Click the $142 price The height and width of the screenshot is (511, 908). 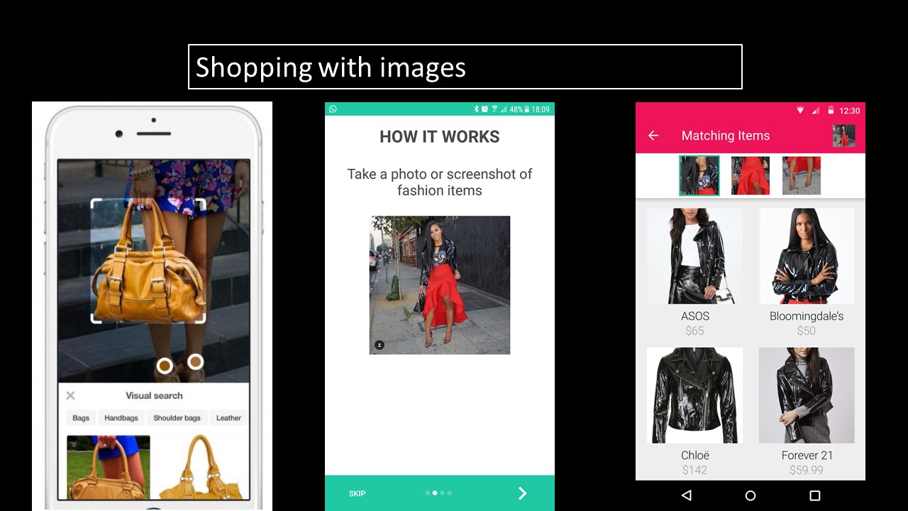(x=694, y=470)
